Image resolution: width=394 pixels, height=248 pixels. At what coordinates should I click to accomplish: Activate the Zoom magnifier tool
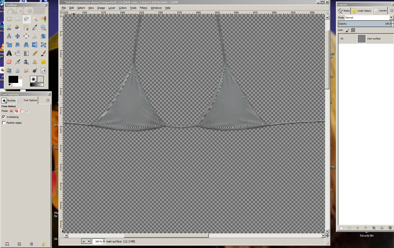coord(43,28)
